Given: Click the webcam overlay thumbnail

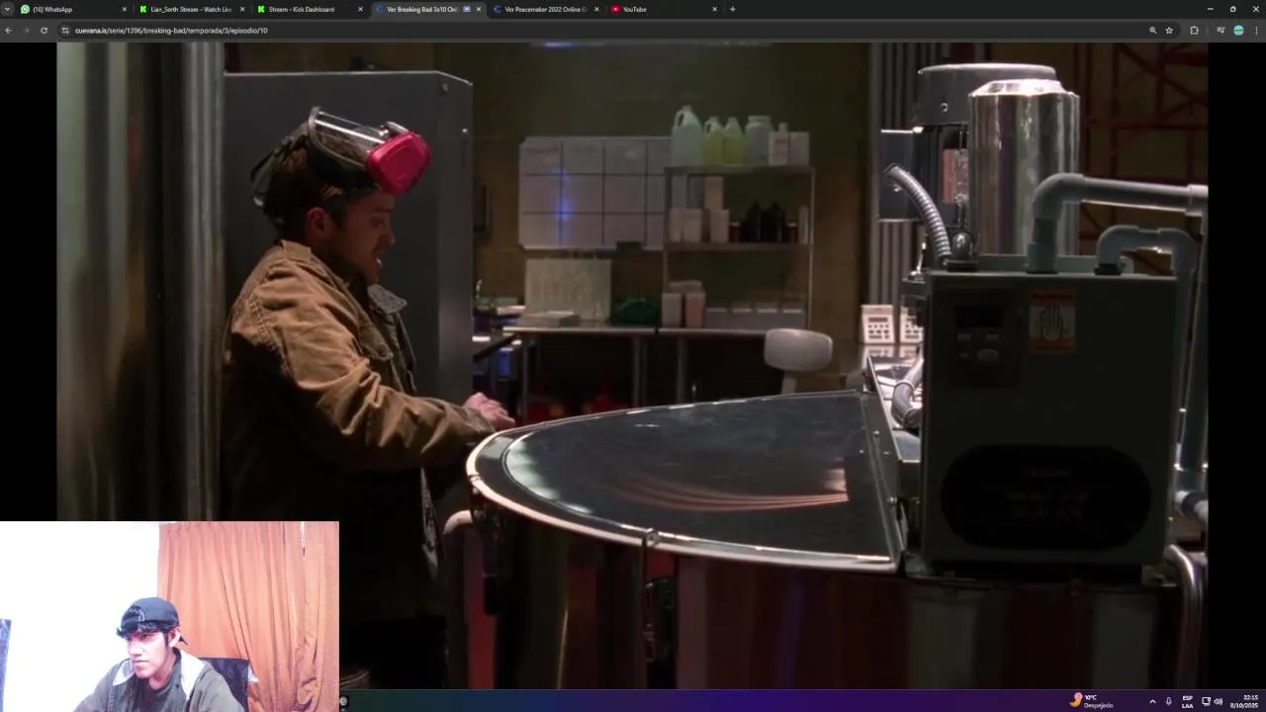Looking at the screenshot, I should (169, 617).
